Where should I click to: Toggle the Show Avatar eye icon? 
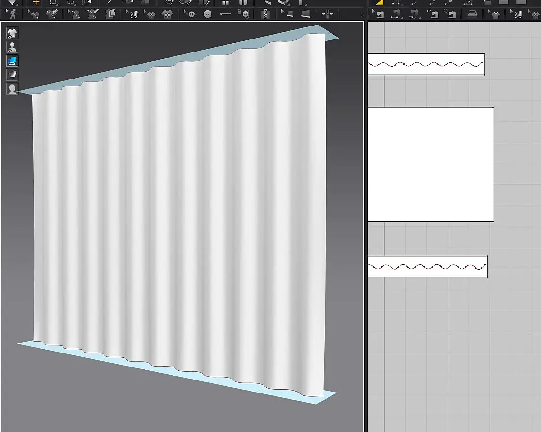pyautogui.click(x=12, y=47)
